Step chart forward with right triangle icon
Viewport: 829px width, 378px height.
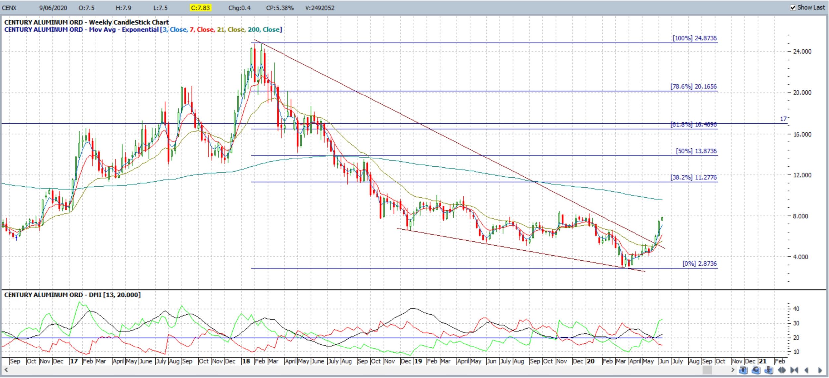coord(820,370)
